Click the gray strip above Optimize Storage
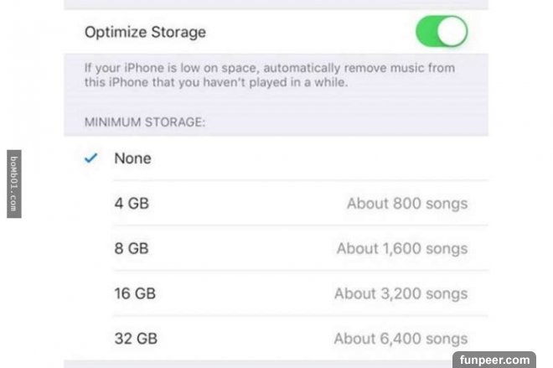The width and height of the screenshot is (553, 368). coord(276,4)
